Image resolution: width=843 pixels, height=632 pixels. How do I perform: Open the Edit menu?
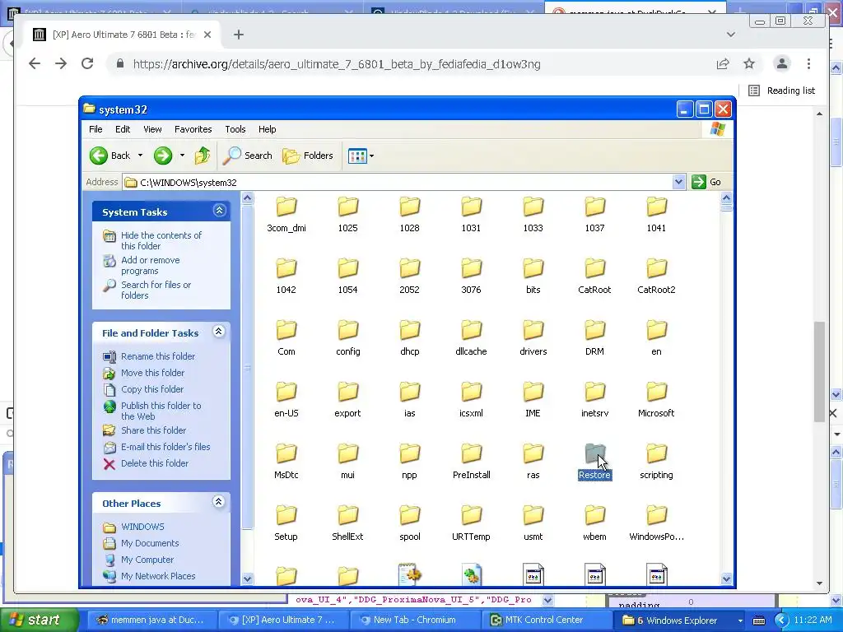pyautogui.click(x=123, y=129)
